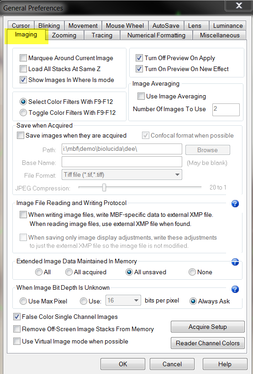Enable Use Image Averaging option

coord(141,96)
